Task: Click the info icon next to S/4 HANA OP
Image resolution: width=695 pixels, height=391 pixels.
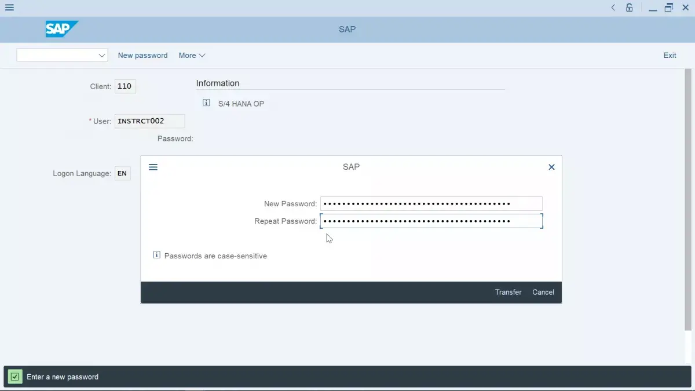Action: pos(206,102)
